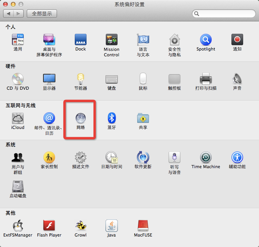The image size is (259, 247).
Task: Click the search field in the toolbar
Action: pos(225,14)
